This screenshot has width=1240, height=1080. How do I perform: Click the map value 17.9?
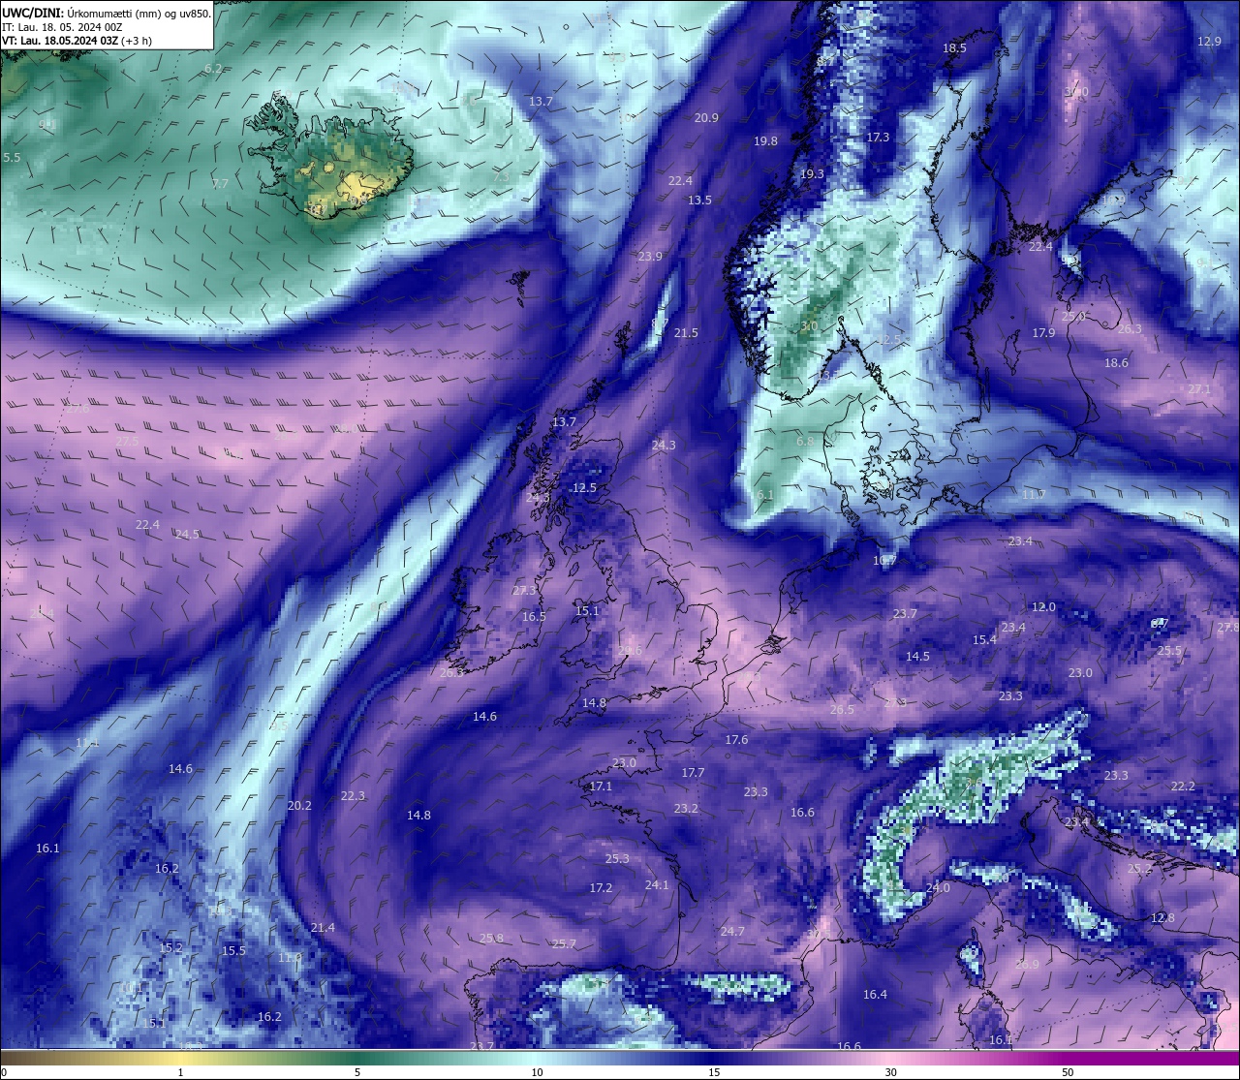[1043, 333]
